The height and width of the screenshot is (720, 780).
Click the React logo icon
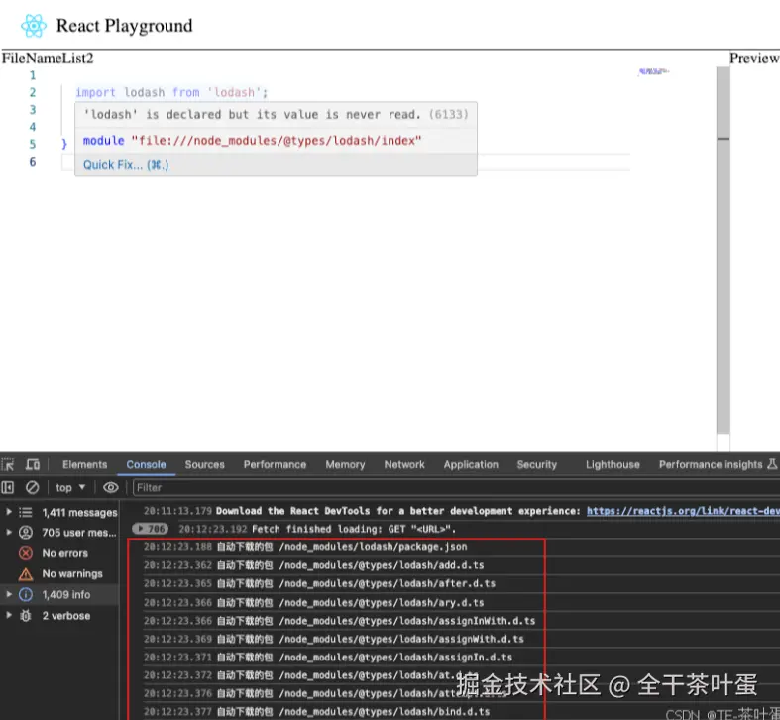34,26
